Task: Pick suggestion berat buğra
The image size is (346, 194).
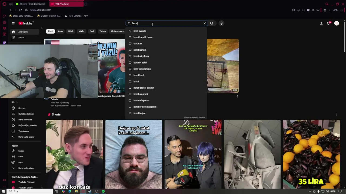Action: pyautogui.click(x=166, y=113)
